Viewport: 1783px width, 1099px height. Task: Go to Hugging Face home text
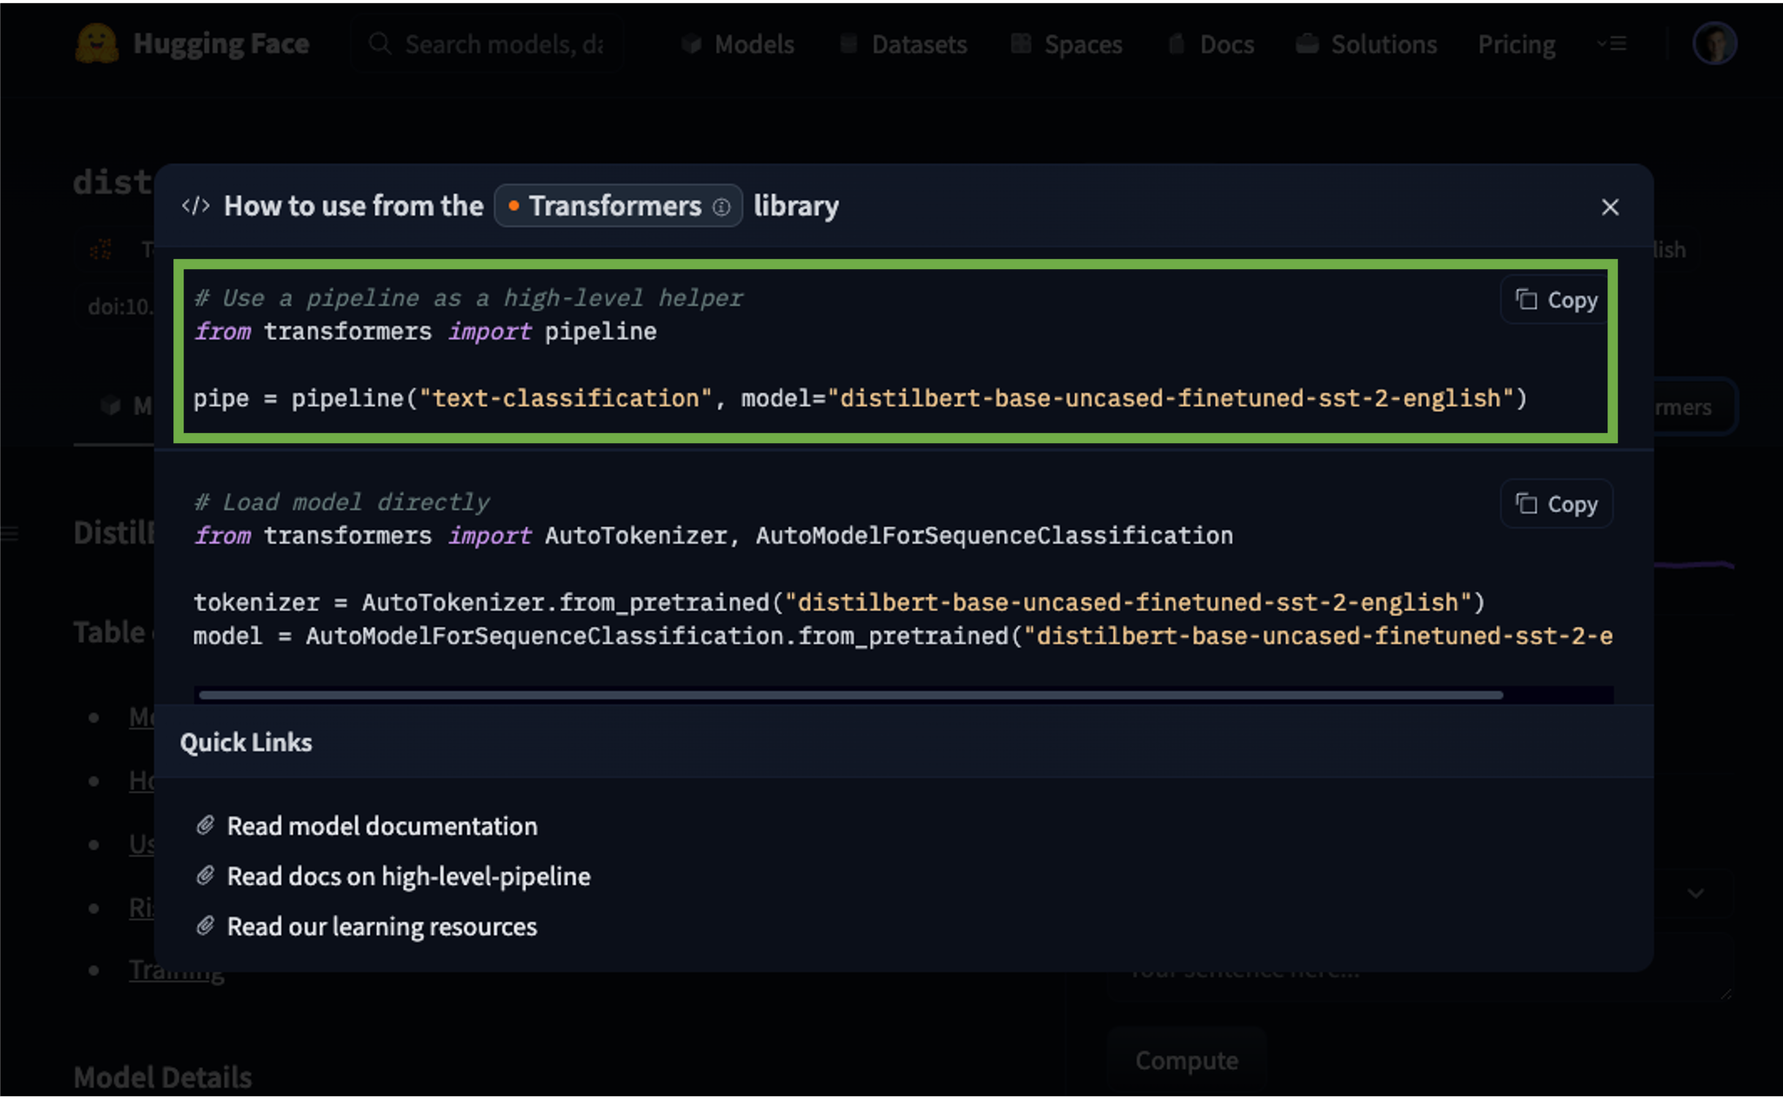pyautogui.click(x=221, y=44)
